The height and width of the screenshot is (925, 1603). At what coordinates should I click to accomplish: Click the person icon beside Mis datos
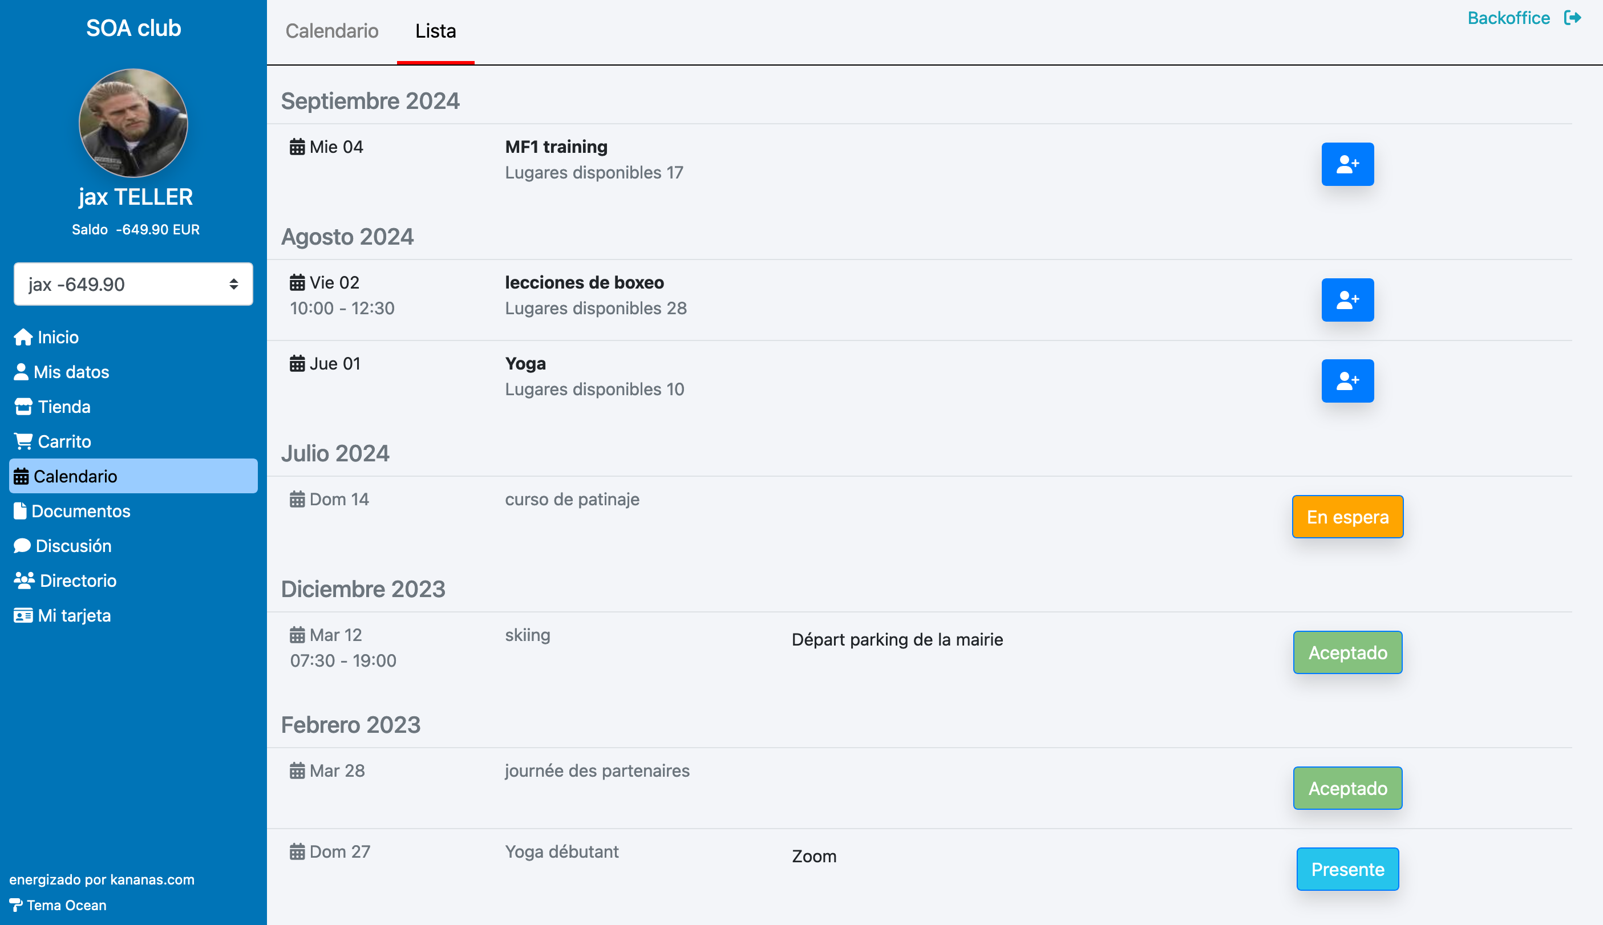point(21,372)
